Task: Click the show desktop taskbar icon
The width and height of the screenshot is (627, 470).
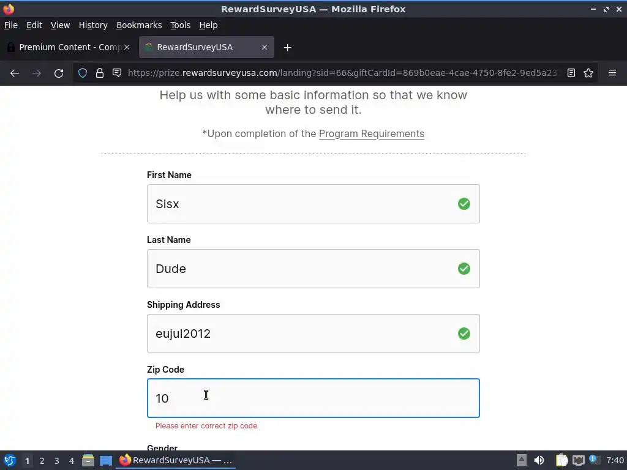Action: (x=106, y=460)
